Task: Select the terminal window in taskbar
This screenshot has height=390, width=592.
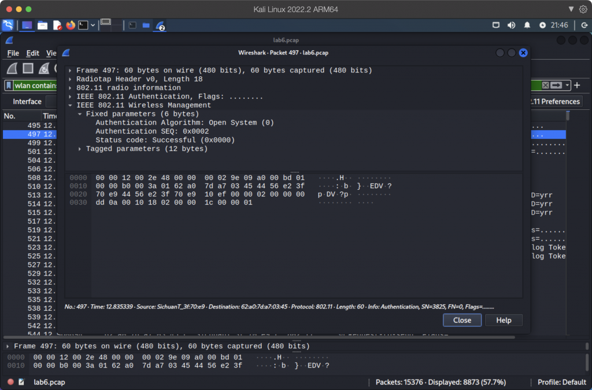Action: (132, 25)
